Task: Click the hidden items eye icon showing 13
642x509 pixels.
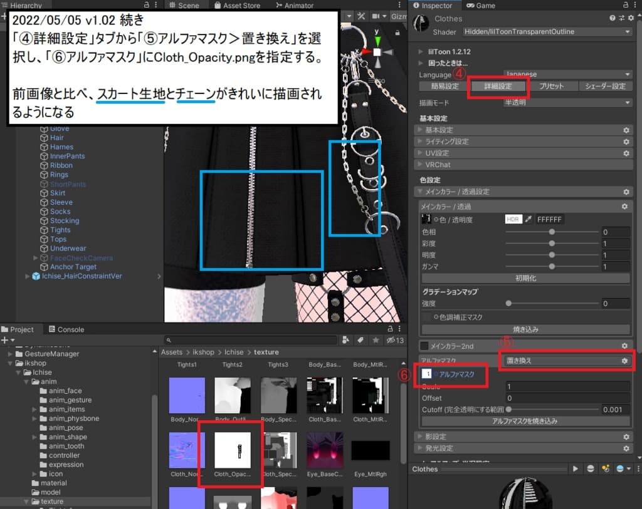Action: [391, 341]
